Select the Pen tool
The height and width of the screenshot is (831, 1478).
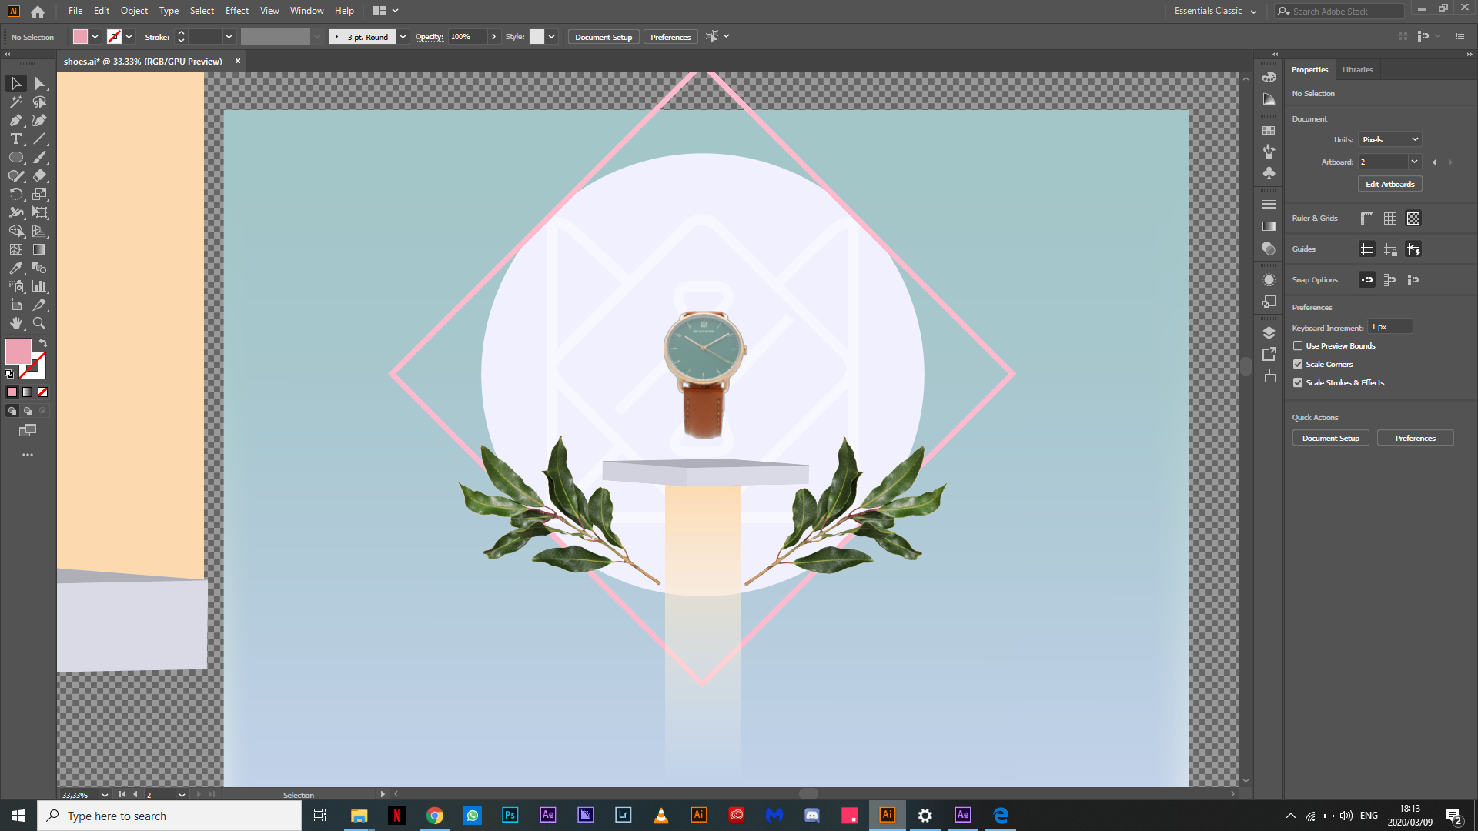[15, 120]
